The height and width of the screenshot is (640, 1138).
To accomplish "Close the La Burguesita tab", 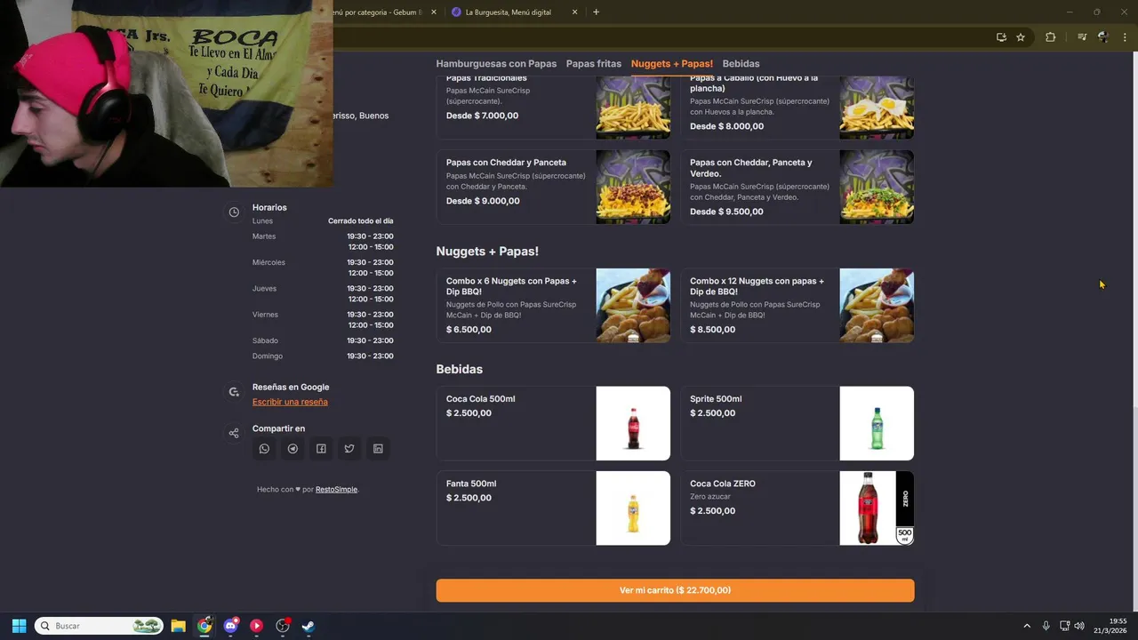I will [x=574, y=12].
